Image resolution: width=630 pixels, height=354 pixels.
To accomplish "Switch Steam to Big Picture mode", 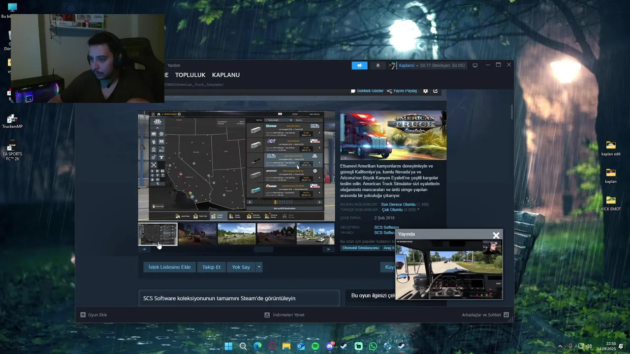I will click(475, 65).
